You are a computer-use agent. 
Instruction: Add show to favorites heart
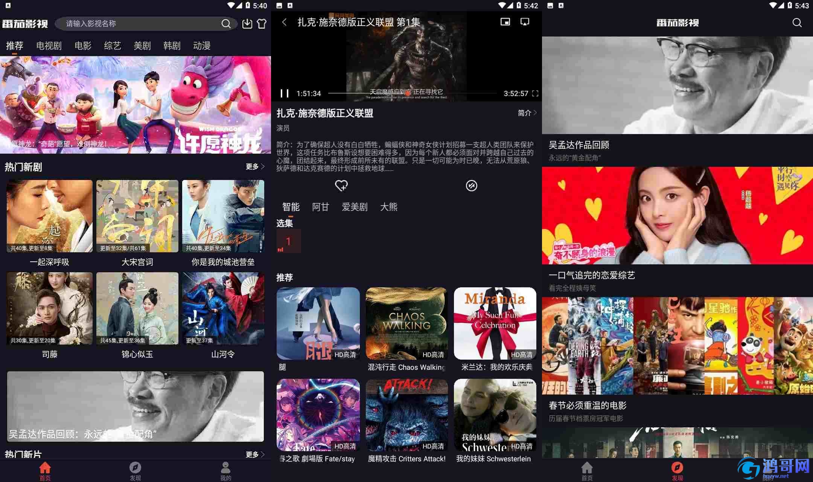coord(341,185)
